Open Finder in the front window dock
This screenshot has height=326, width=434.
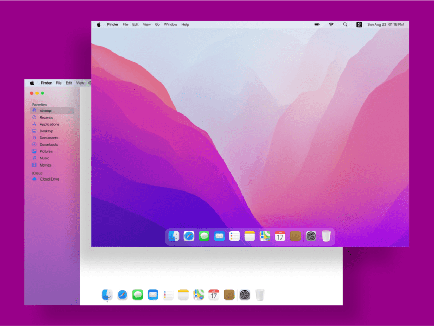[174, 236]
